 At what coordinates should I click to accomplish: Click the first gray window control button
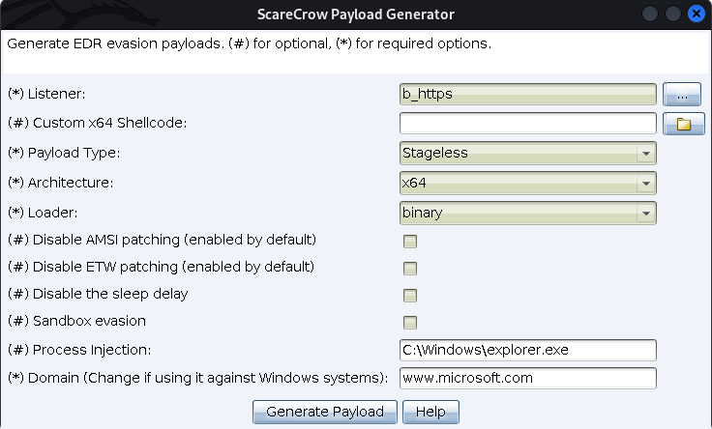point(650,14)
